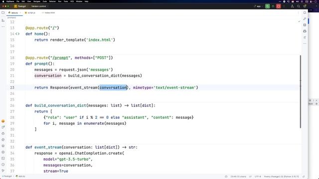Click the caret position 23:45 indicator
The image size is (319, 179).
click(238, 177)
